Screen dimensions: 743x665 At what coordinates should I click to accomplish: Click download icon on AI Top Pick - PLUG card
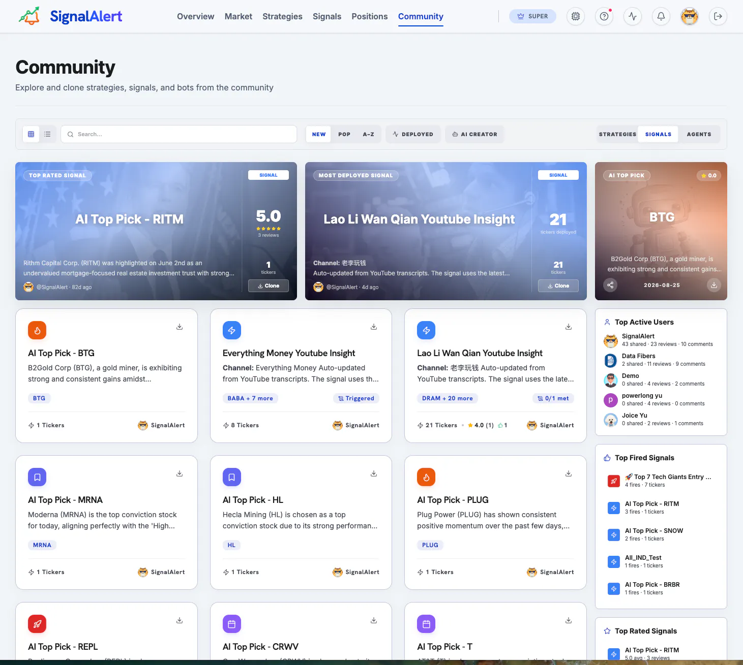(x=569, y=473)
